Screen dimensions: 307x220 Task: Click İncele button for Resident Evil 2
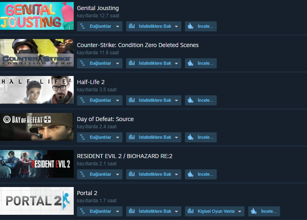pyautogui.click(x=201, y=174)
